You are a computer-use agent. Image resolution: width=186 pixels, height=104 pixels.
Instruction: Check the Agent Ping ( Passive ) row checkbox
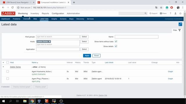click(x=8, y=79)
